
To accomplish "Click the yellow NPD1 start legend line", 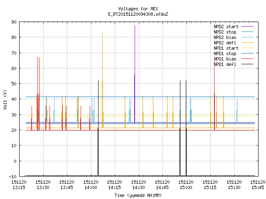I will [247, 48].
